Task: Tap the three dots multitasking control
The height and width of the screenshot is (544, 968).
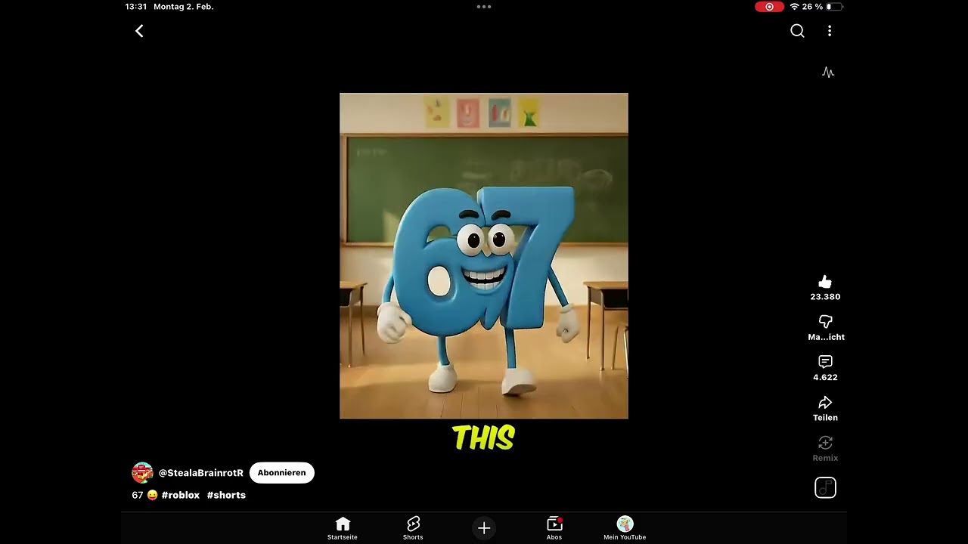Action: tap(484, 7)
